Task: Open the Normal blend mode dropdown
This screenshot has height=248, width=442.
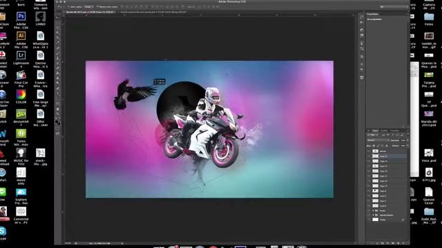Action: 378,141
